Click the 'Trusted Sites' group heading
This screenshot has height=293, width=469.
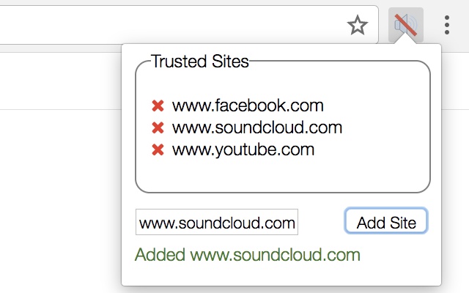tap(199, 62)
